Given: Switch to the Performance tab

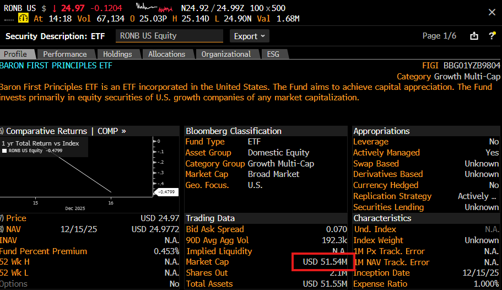Looking at the screenshot, I should click(x=65, y=54).
